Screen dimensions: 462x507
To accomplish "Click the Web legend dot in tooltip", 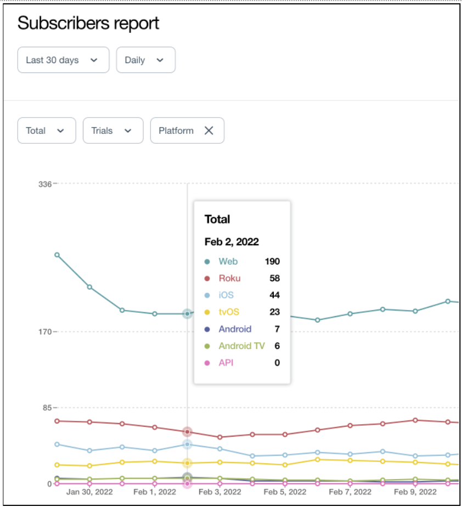I will pyautogui.click(x=207, y=262).
